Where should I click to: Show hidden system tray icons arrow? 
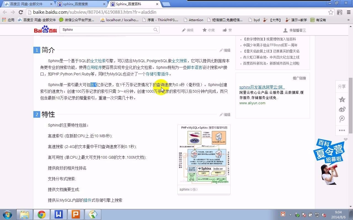pos(290,215)
